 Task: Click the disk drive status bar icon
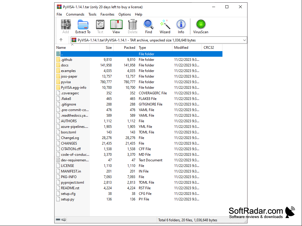pyautogui.click(x=58, y=220)
